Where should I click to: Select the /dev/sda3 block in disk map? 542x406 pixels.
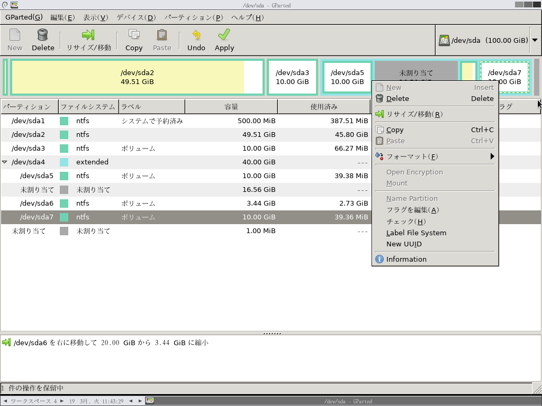tap(292, 77)
